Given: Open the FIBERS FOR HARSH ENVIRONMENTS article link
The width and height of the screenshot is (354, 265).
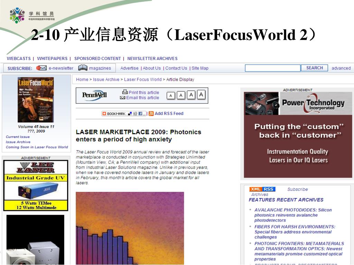Looking at the screenshot, I should tap(295, 232).
